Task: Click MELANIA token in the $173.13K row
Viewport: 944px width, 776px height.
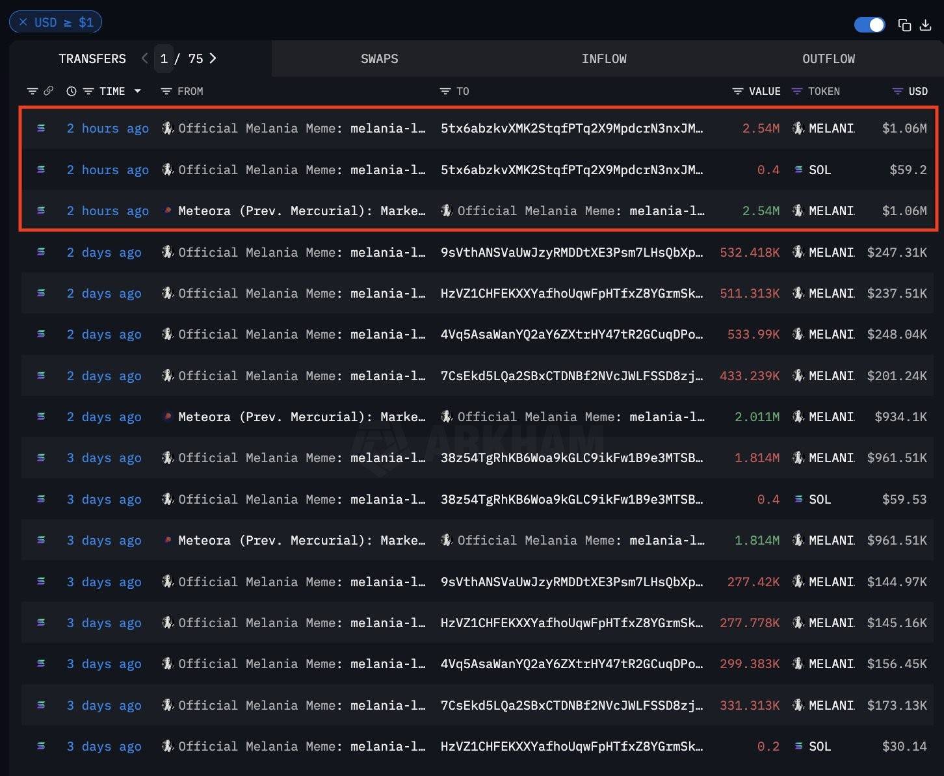Action: [831, 705]
